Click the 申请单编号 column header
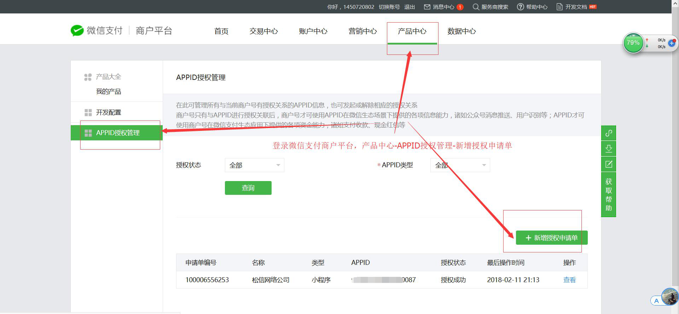 [x=201, y=262]
